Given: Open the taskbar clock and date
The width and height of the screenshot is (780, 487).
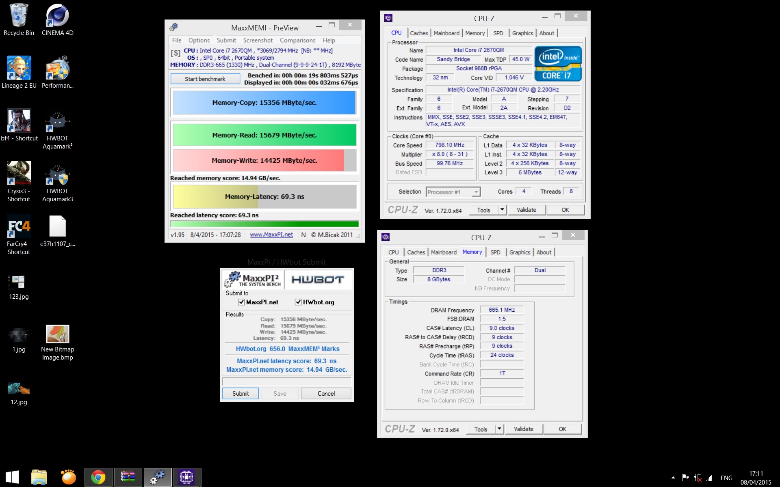Looking at the screenshot, I should (x=756, y=478).
